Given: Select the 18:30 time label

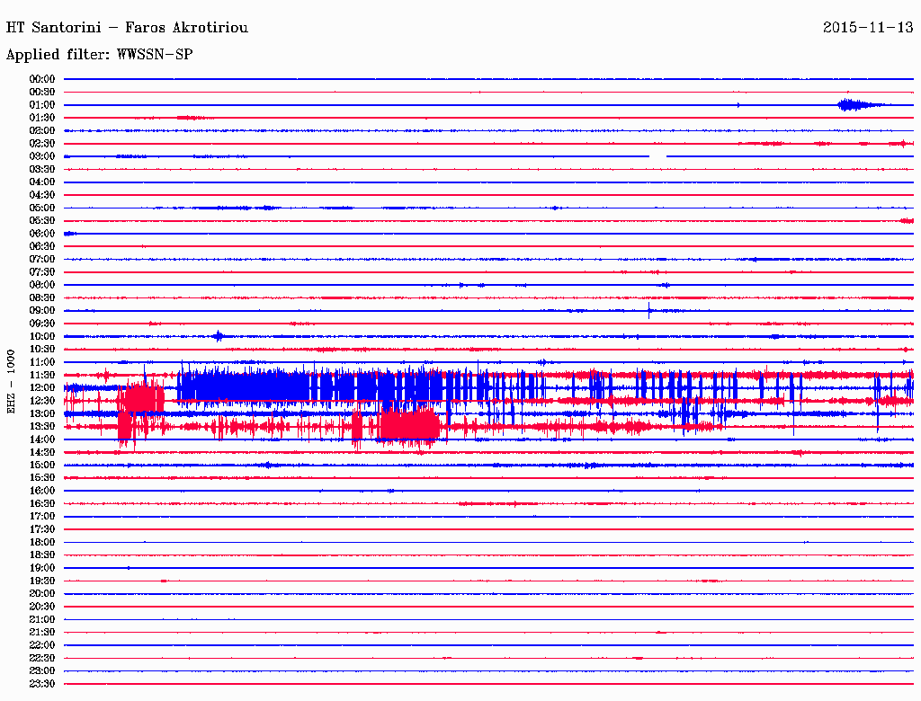Looking at the screenshot, I should coord(41,555).
